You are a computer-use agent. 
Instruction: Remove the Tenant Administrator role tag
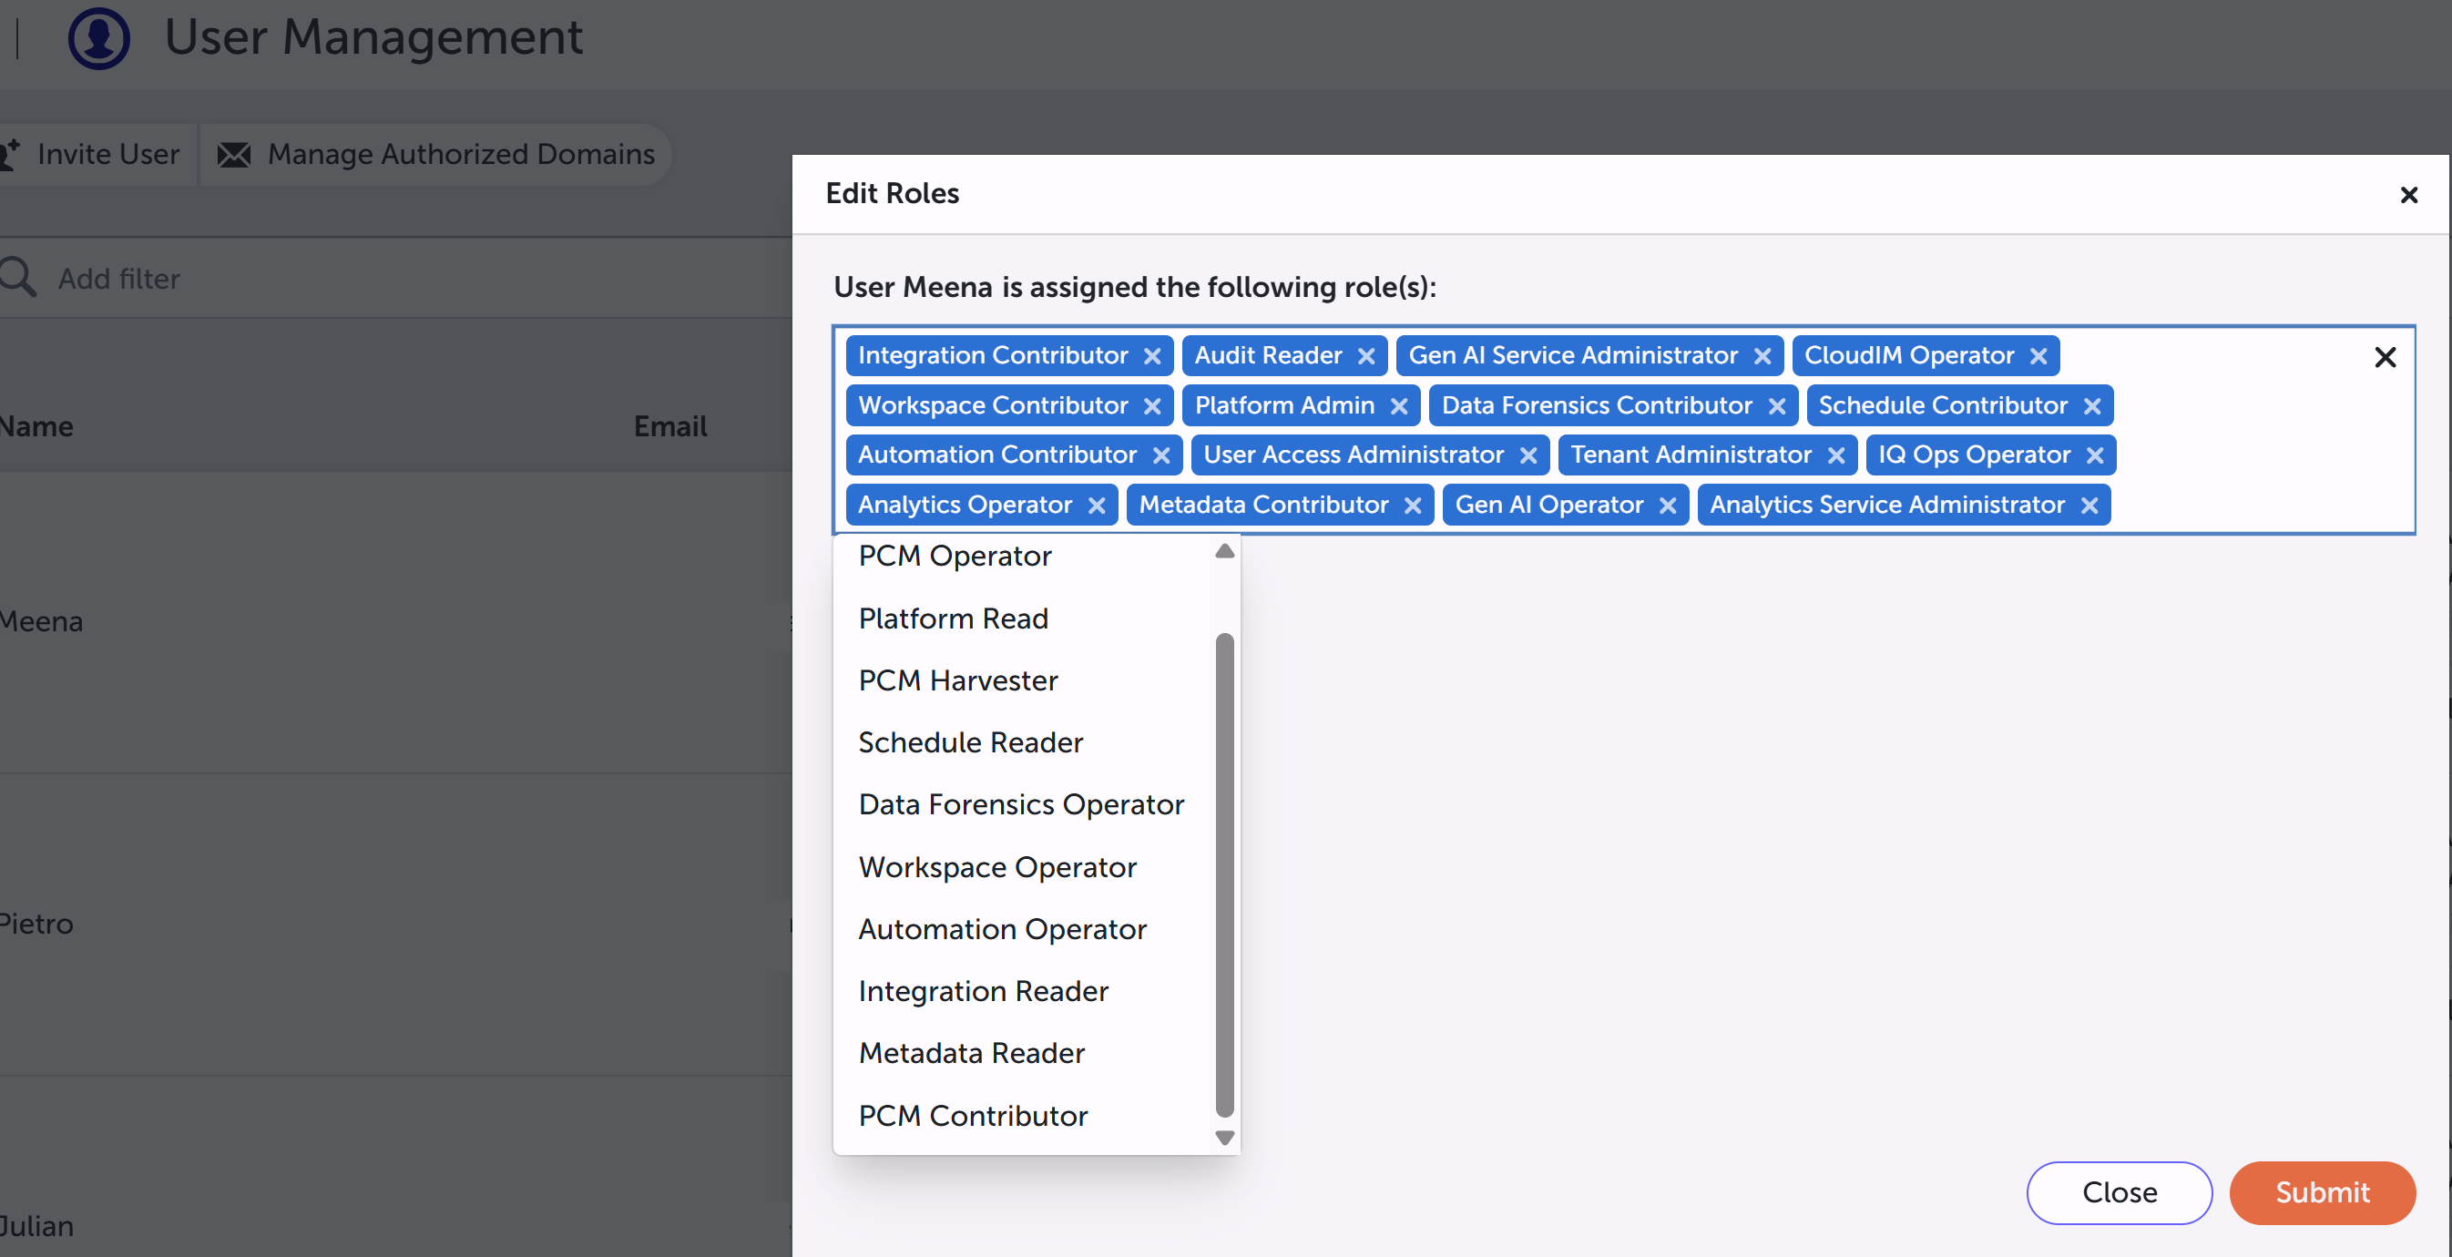coord(1835,455)
